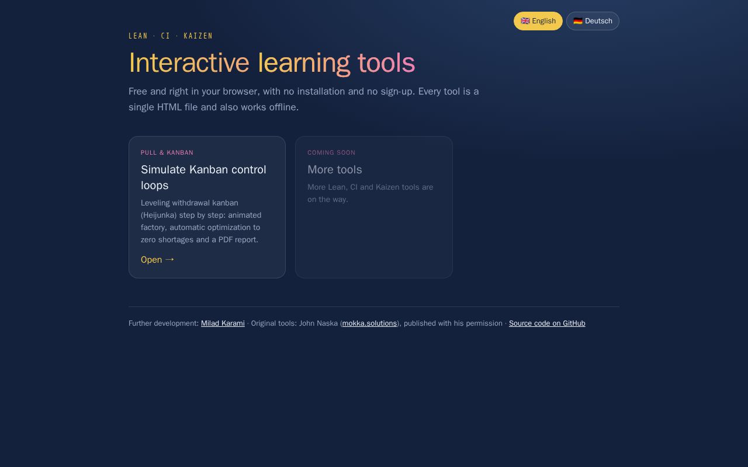The height and width of the screenshot is (467, 748).
Task: Click the 'Free and right in your browser' paragraph
Action: point(304,99)
